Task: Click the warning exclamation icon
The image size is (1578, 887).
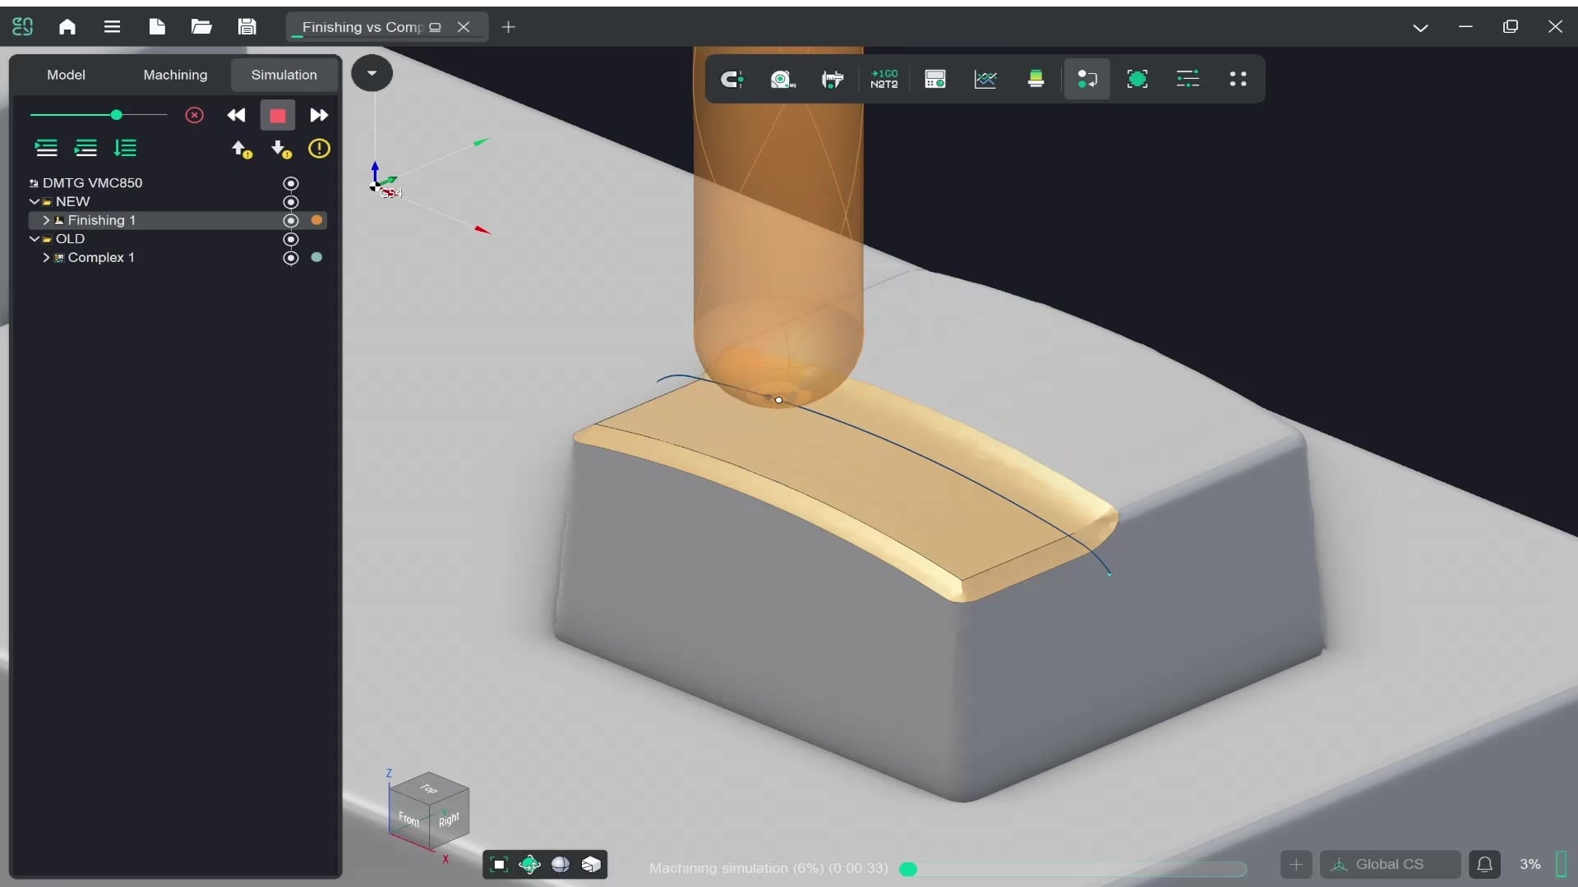Action: [319, 149]
